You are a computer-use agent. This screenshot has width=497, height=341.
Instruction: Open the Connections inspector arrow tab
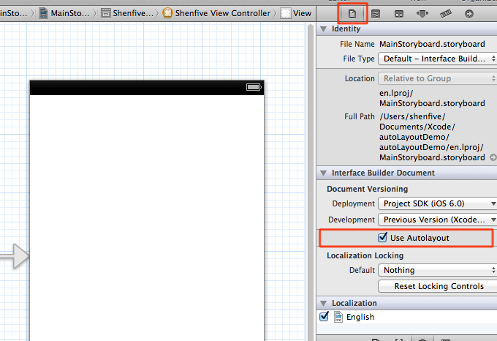tap(469, 14)
